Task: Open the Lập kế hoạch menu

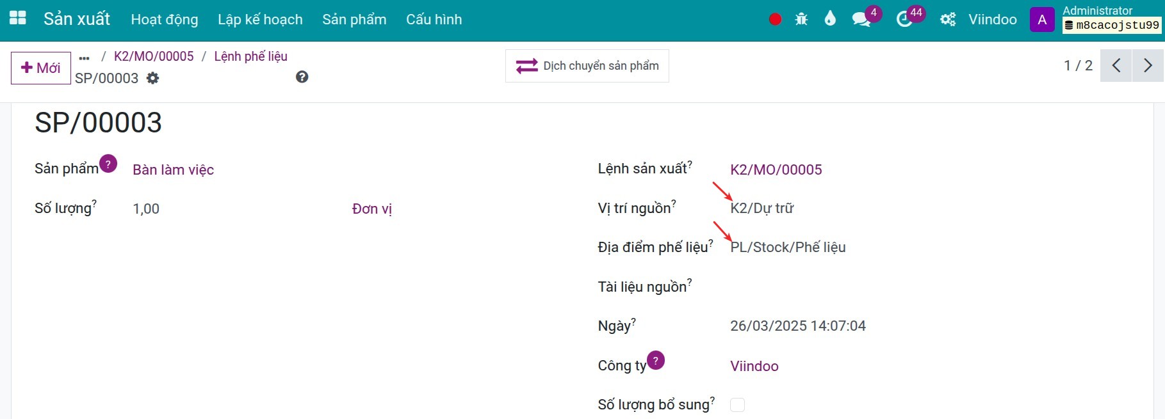Action: (260, 19)
